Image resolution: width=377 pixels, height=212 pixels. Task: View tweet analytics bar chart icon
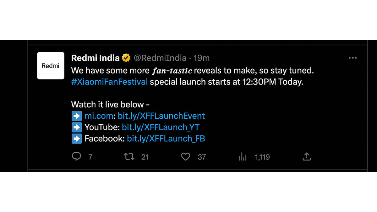(243, 157)
